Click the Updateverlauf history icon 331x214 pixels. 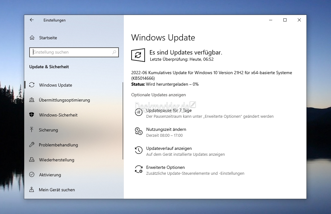click(138, 150)
